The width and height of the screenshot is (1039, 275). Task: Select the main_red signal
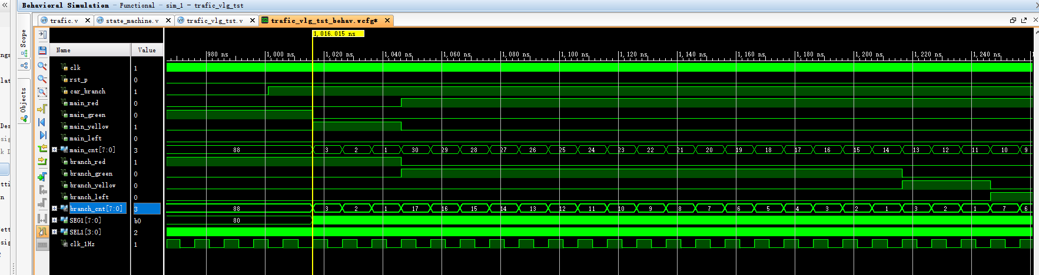84,103
